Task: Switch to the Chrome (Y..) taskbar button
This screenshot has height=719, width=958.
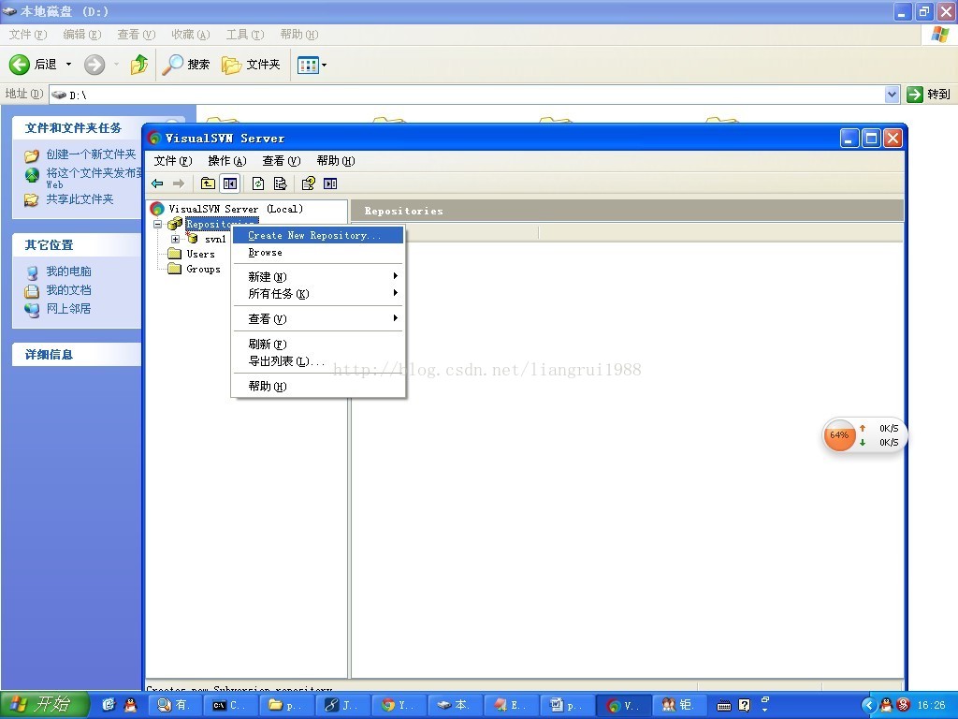Action: 399,706
